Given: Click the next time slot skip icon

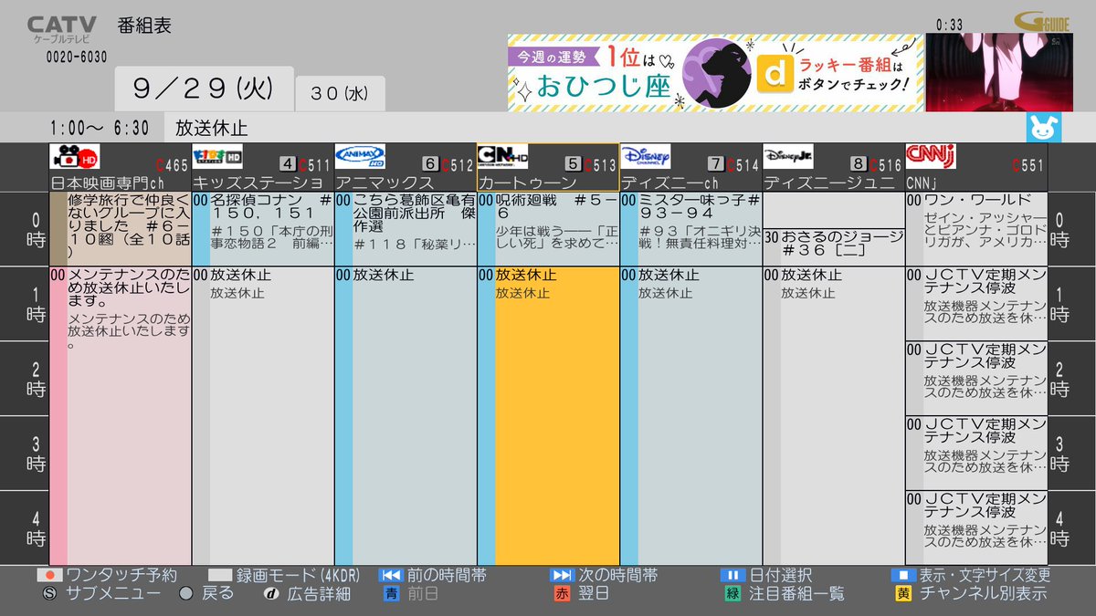Looking at the screenshot, I should click(x=561, y=576).
